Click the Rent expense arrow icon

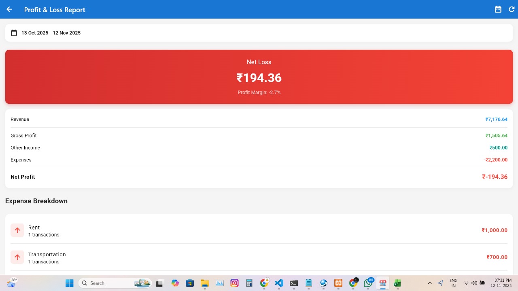17,230
